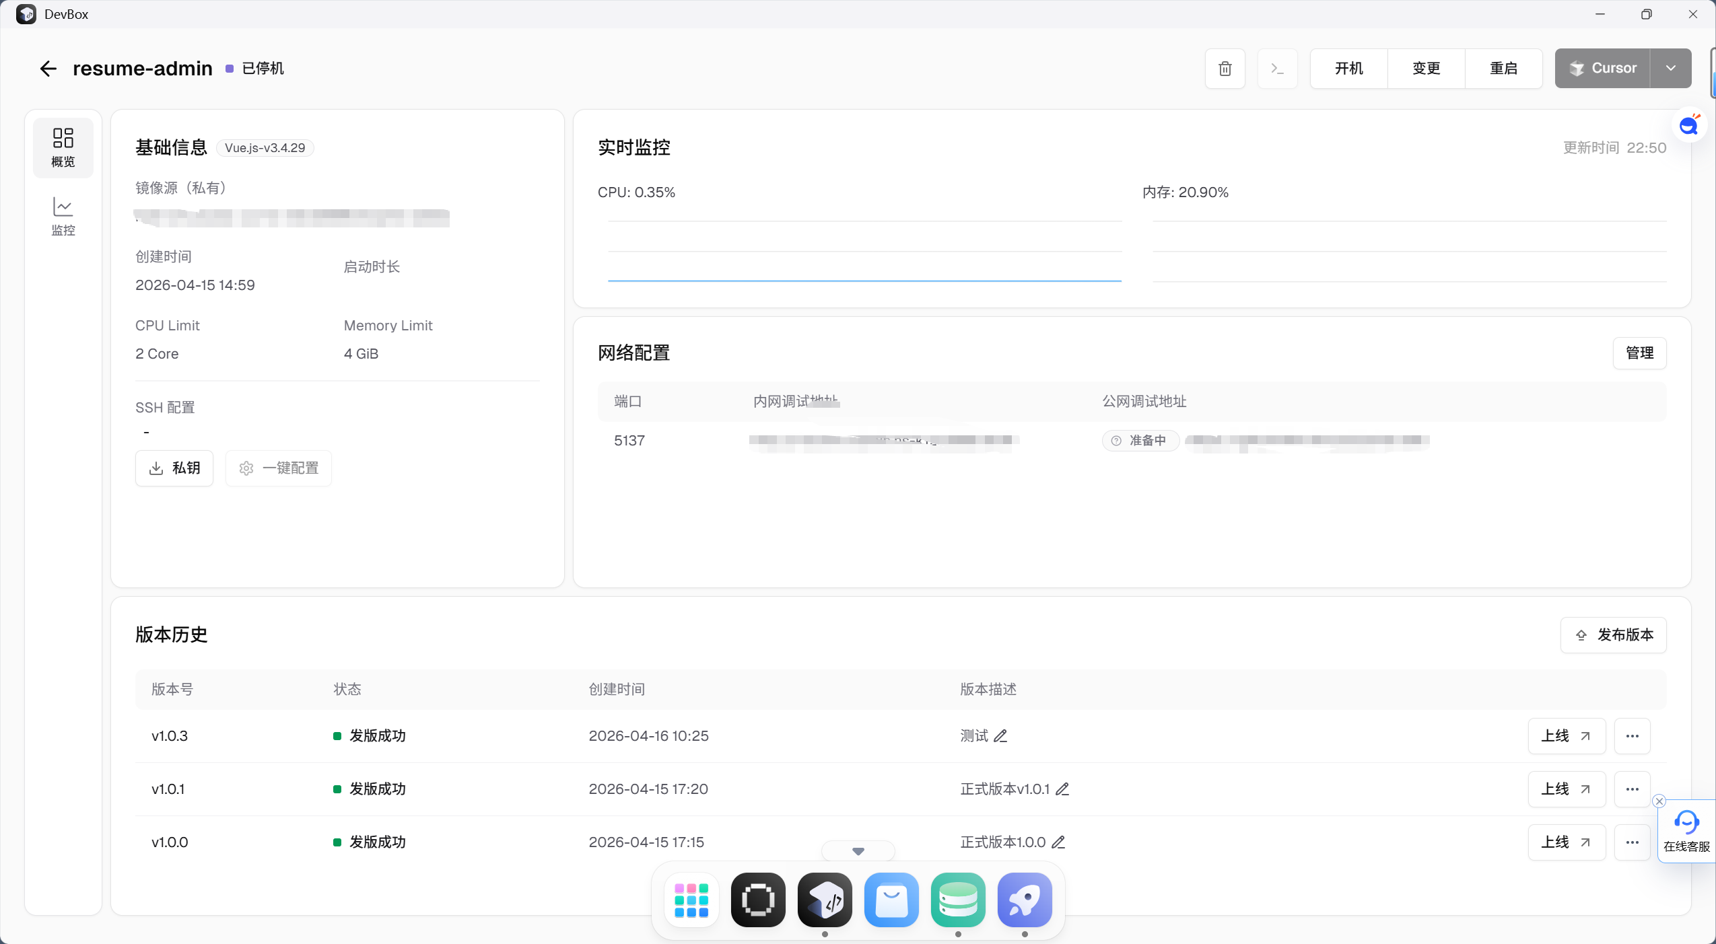Click the 开机 button

pyautogui.click(x=1348, y=69)
